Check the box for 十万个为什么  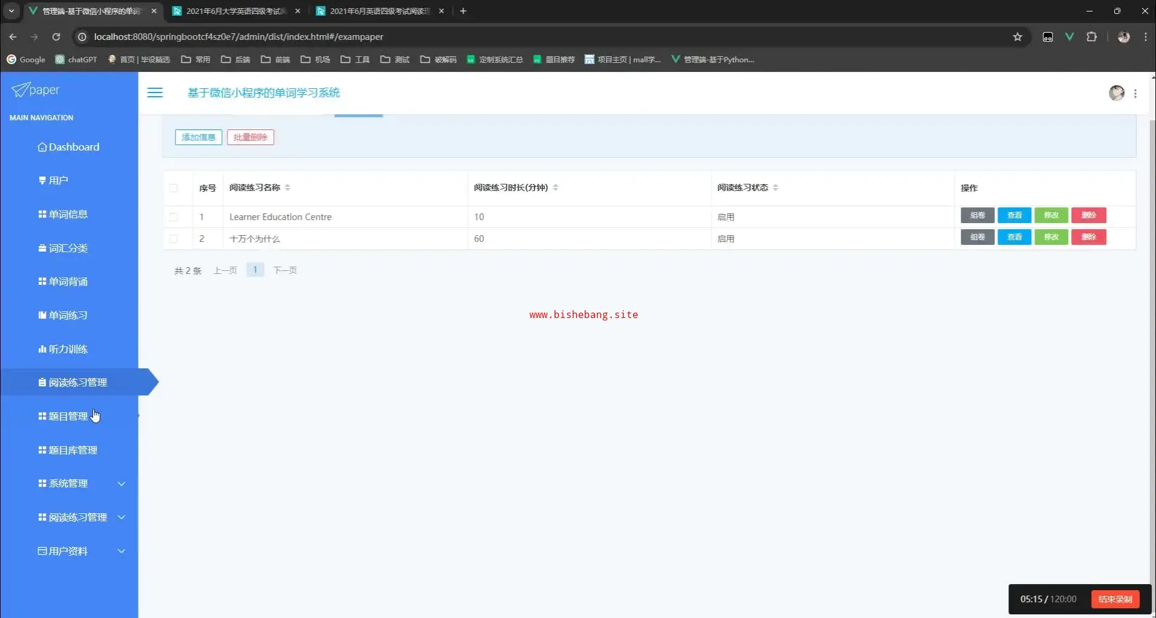[174, 239]
